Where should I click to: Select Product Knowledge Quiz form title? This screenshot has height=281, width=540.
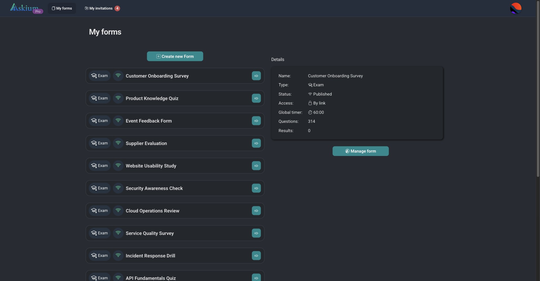[152, 98]
